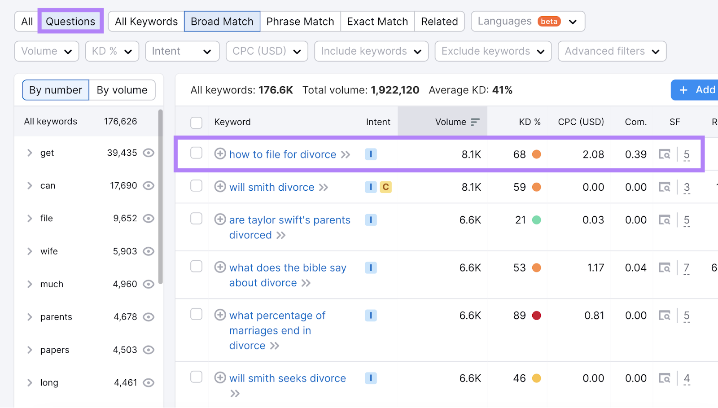
Task: Check the select-all keywords checkbox in the header
Action: 196,122
